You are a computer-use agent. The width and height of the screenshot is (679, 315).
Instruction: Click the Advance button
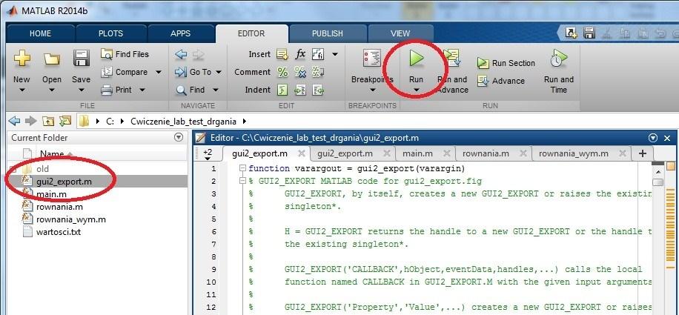pos(501,81)
